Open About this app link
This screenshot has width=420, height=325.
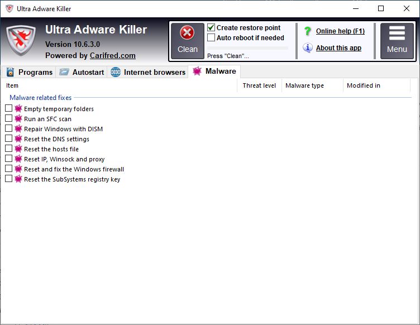pyautogui.click(x=338, y=48)
